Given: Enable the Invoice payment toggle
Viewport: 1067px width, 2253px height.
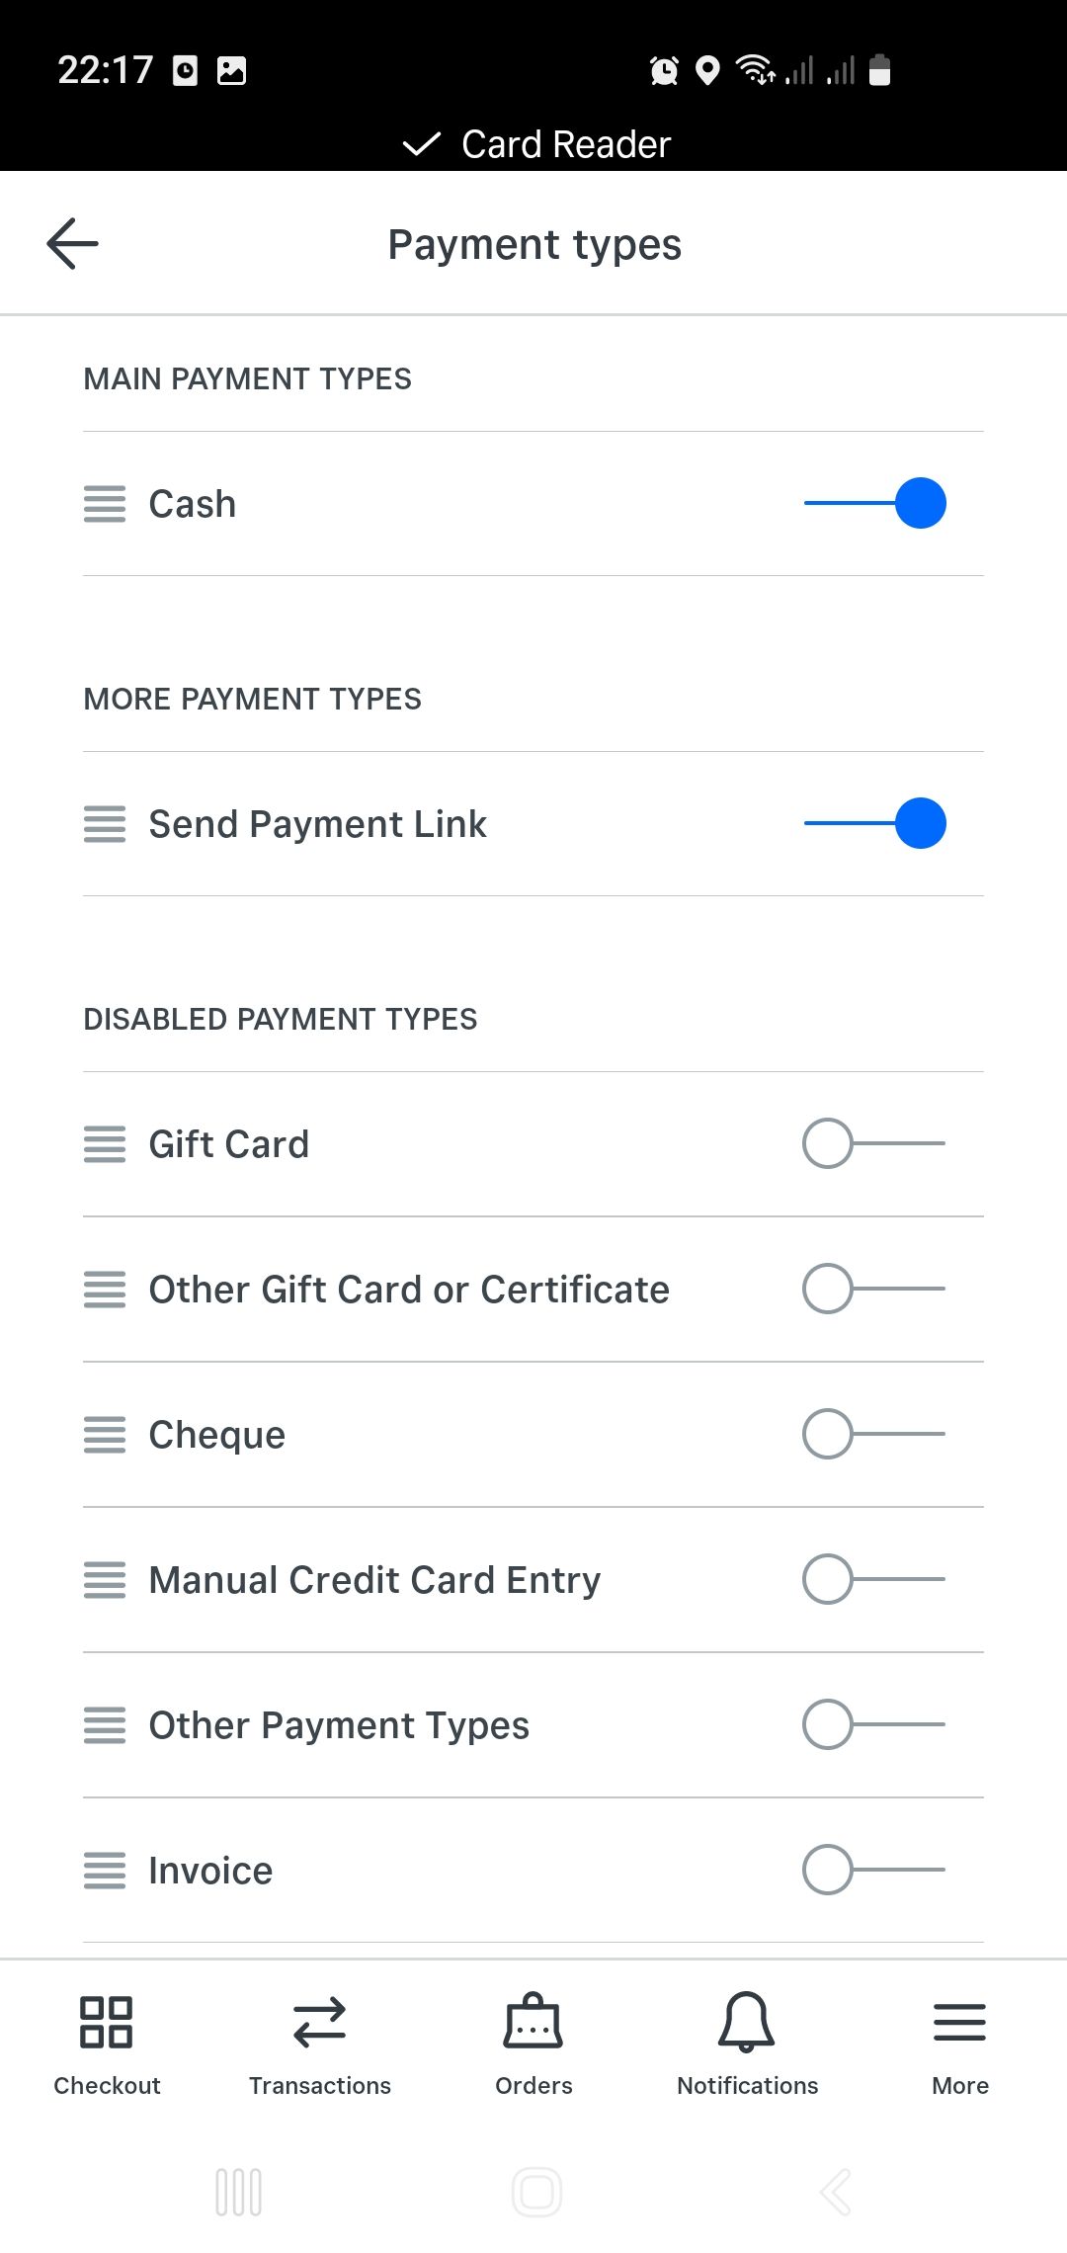Looking at the screenshot, I should [x=873, y=1870].
